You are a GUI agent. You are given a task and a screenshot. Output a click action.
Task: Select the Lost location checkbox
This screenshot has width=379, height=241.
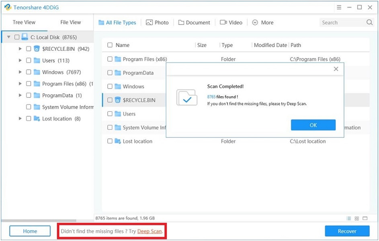click(29, 119)
